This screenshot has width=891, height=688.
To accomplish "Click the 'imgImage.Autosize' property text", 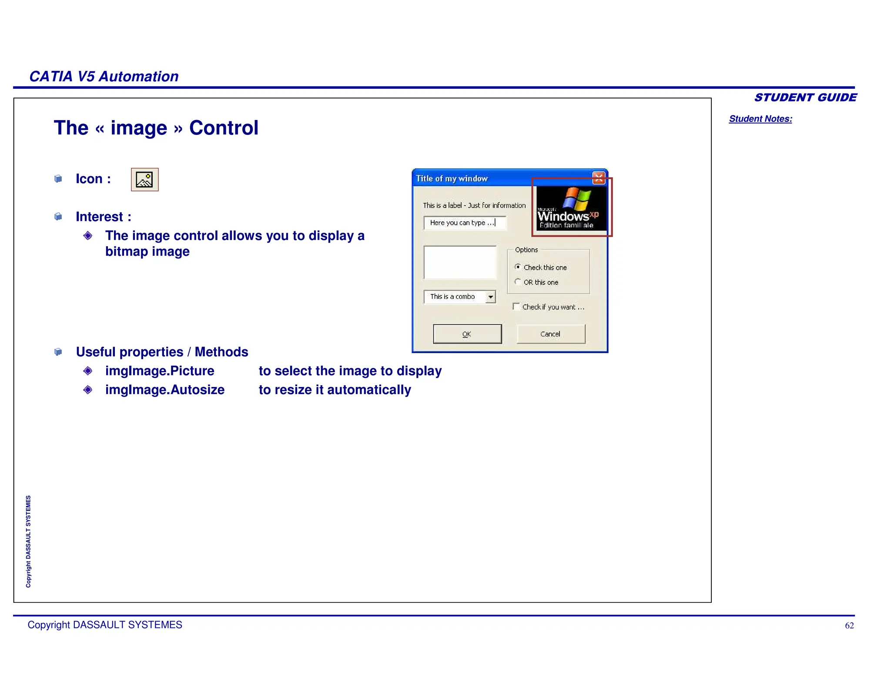I will click(x=165, y=390).
